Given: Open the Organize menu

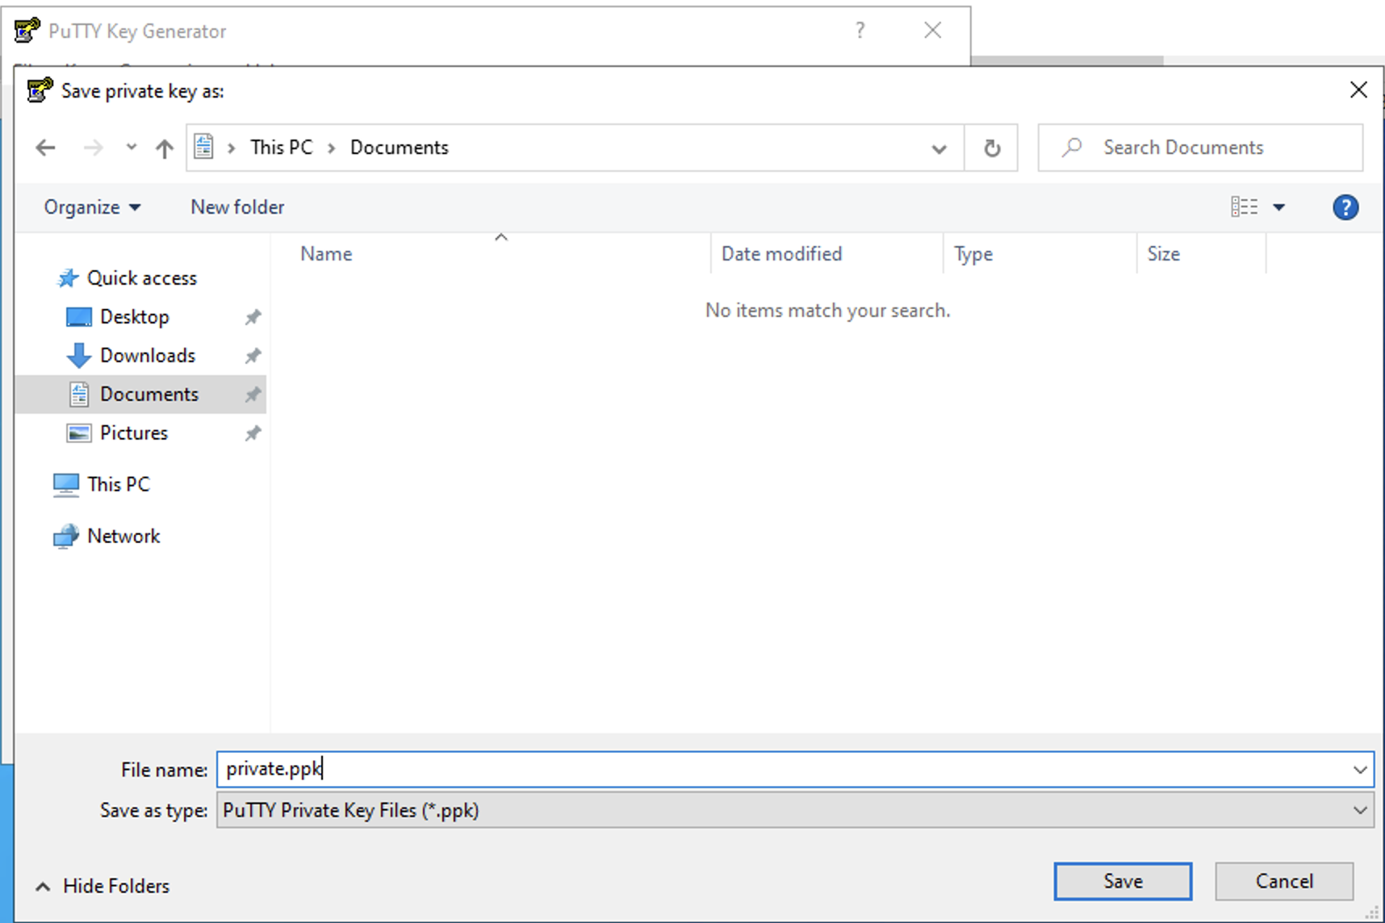Looking at the screenshot, I should pyautogui.click(x=92, y=207).
